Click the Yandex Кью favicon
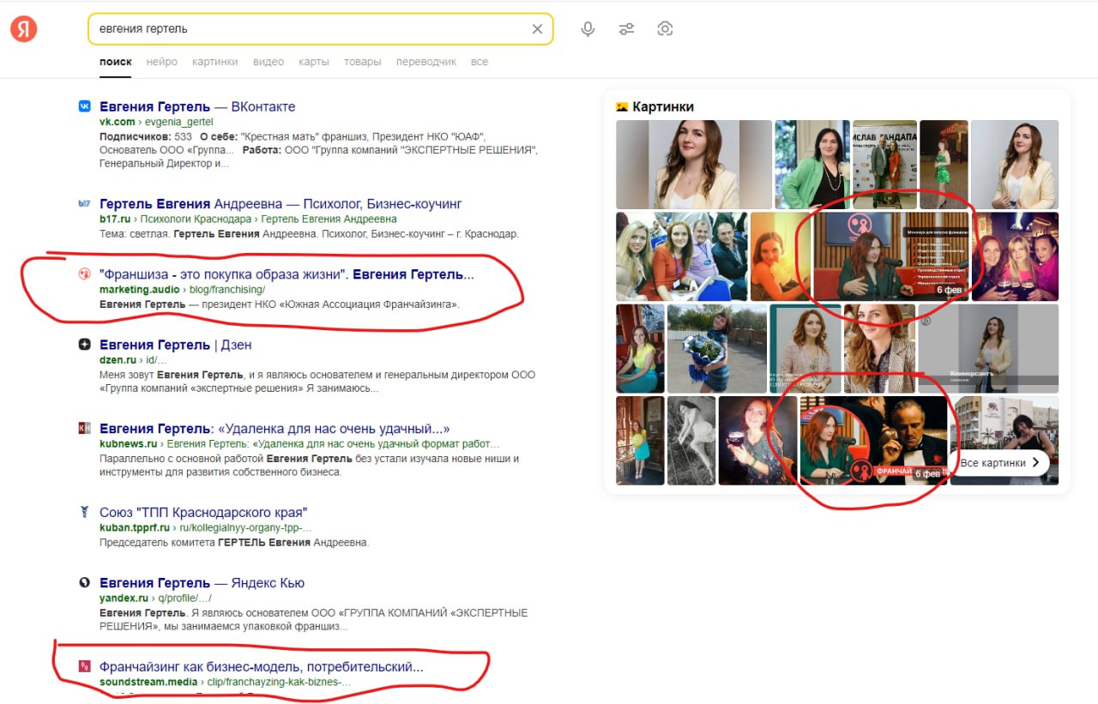The image size is (1098, 704). click(x=84, y=583)
